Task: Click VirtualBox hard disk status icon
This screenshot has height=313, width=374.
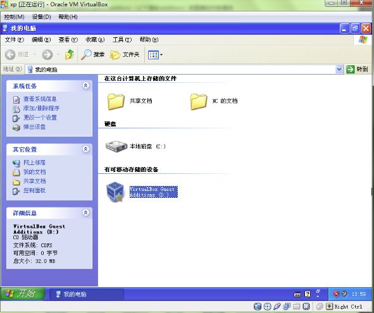Action: [x=258, y=307]
